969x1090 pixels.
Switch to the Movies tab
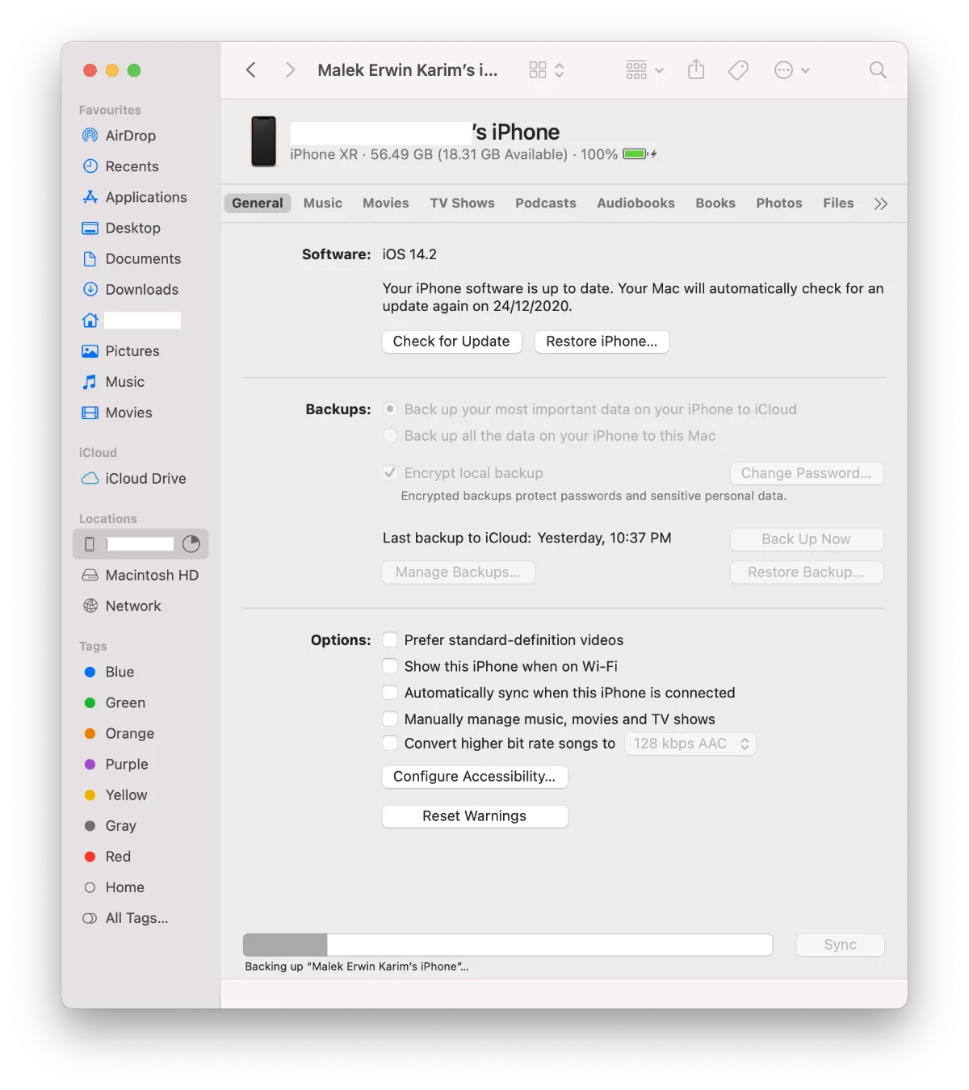click(x=386, y=203)
